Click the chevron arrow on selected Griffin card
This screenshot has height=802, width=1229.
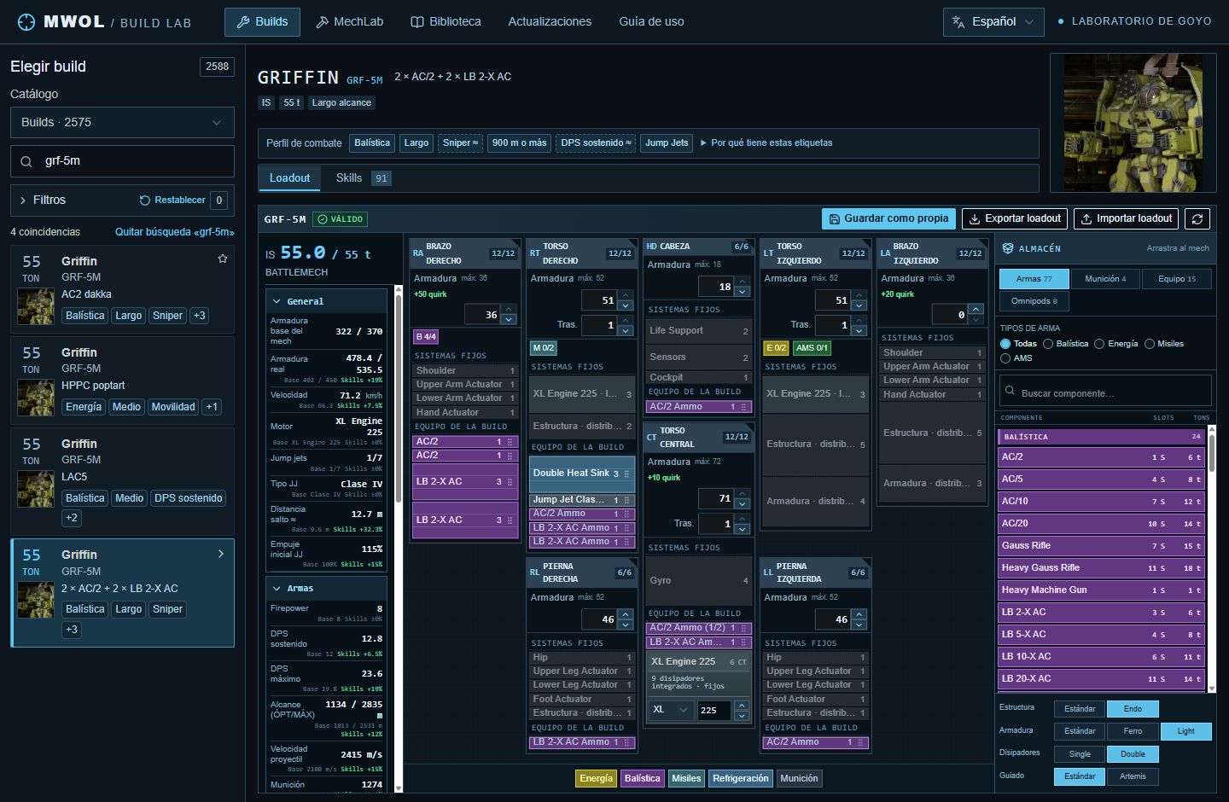tap(221, 554)
